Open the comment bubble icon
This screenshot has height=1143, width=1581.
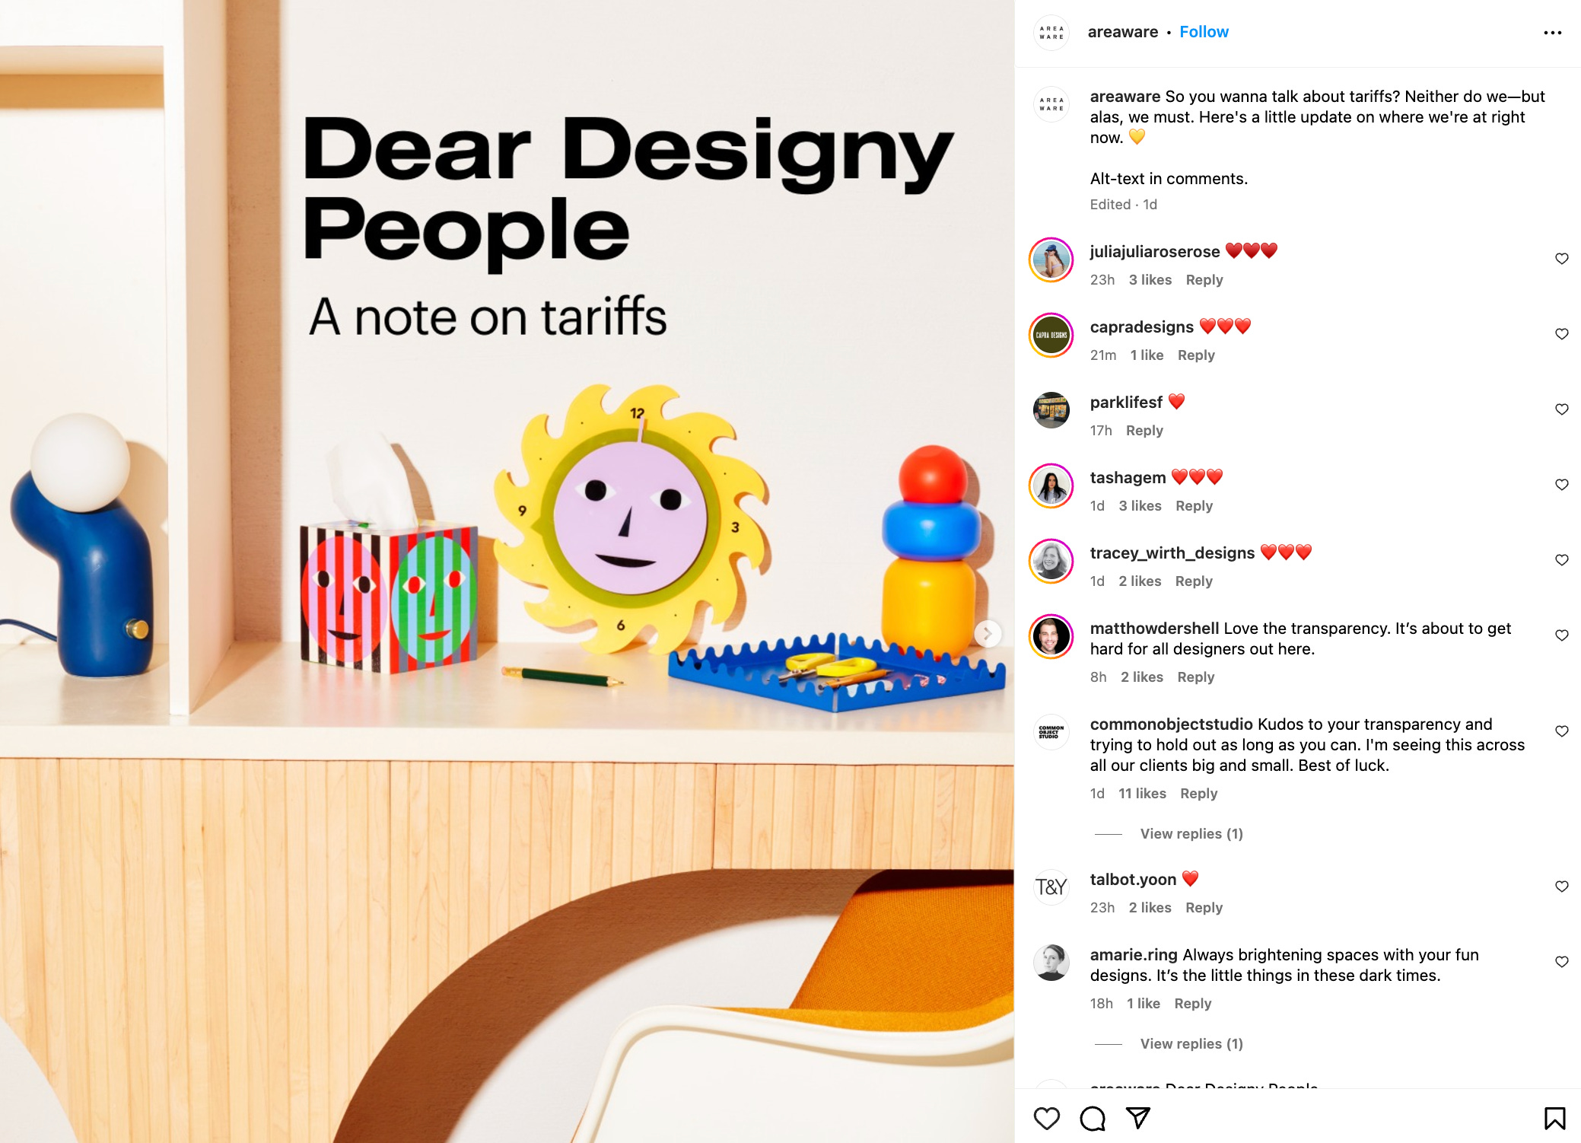(1093, 1118)
